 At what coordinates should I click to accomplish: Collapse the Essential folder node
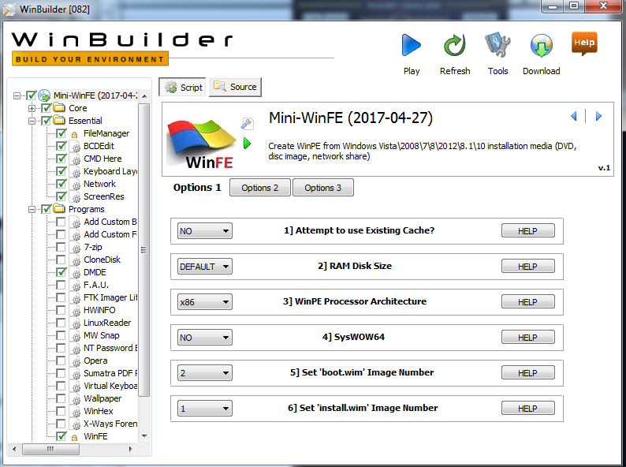(x=32, y=121)
